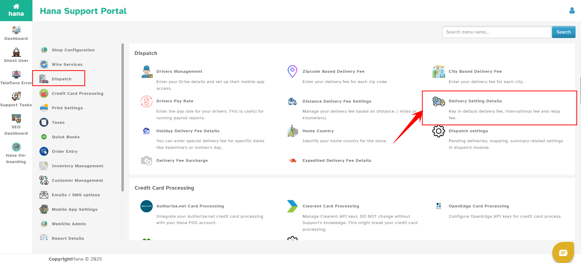Click the Quick Books menu icon
This screenshot has height=263, width=581.
click(x=44, y=137)
